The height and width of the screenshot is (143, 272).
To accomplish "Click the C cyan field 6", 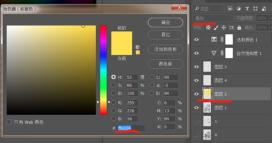I will tap(169, 103).
